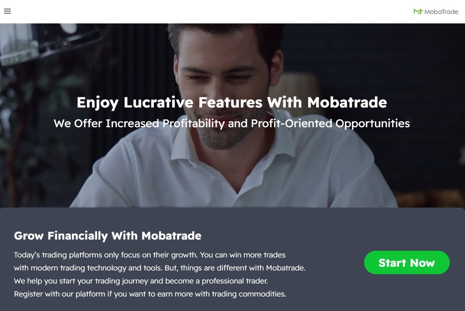Viewport: 465px width, 311px height.
Task: Click the line 'with modern trading technology and tools'
Action: [x=159, y=268]
